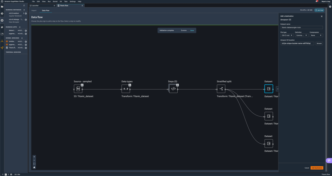Click Report a bug link
Screen dimensions: 332x176
326,2
